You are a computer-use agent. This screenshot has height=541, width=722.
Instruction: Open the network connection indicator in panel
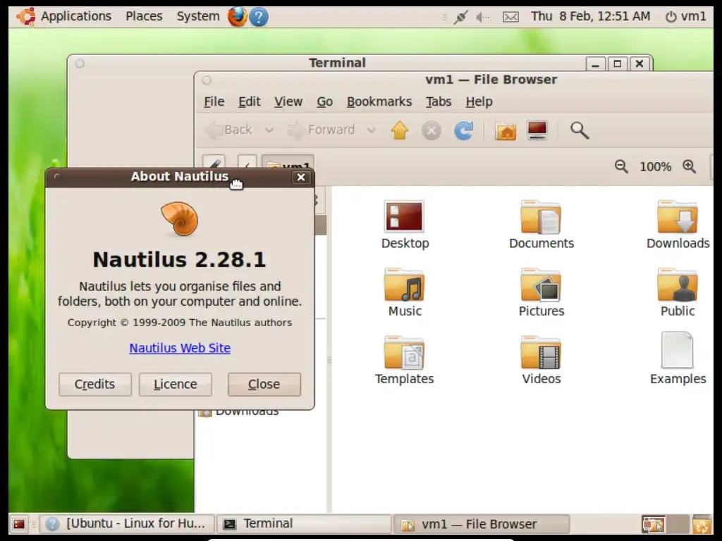pos(460,17)
